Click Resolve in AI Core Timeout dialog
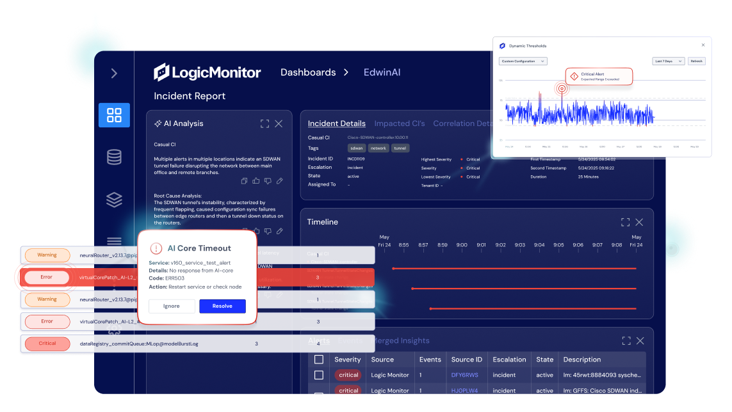This screenshot has height=412, width=732. (x=222, y=306)
